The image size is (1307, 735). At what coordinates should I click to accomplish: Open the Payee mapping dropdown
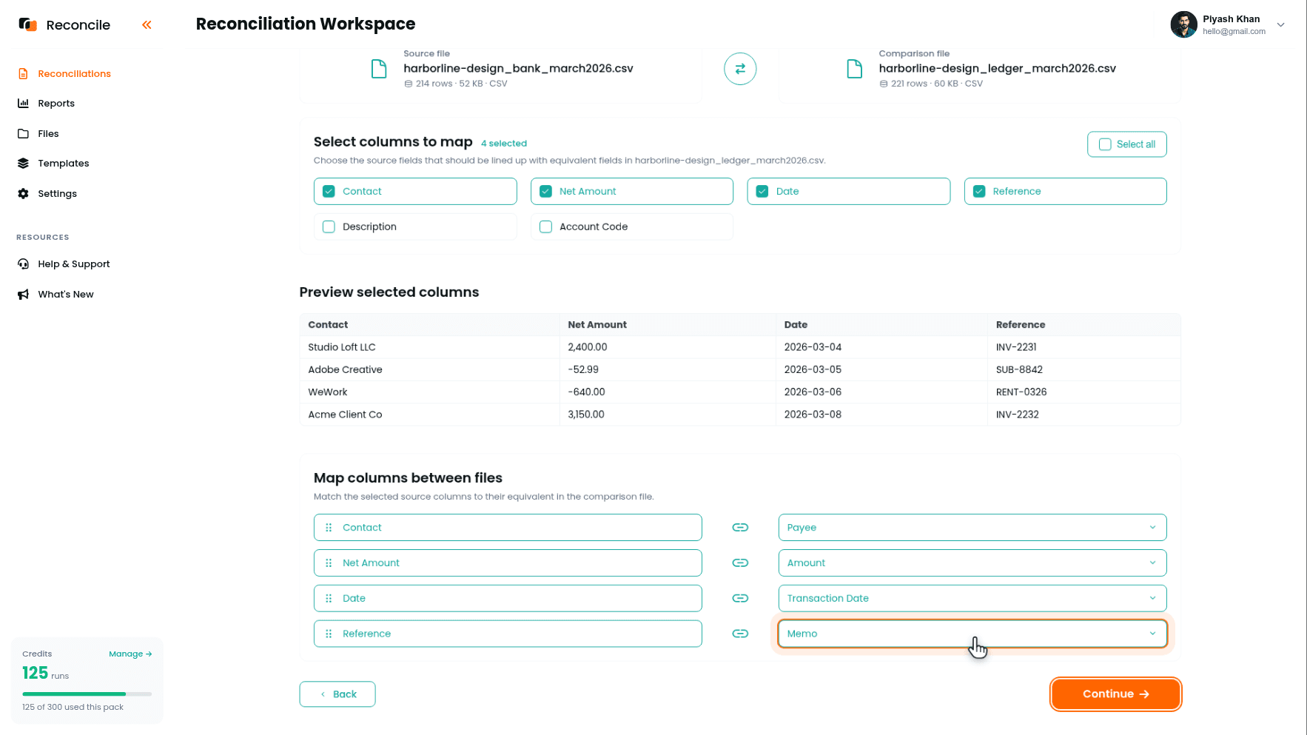tap(972, 527)
